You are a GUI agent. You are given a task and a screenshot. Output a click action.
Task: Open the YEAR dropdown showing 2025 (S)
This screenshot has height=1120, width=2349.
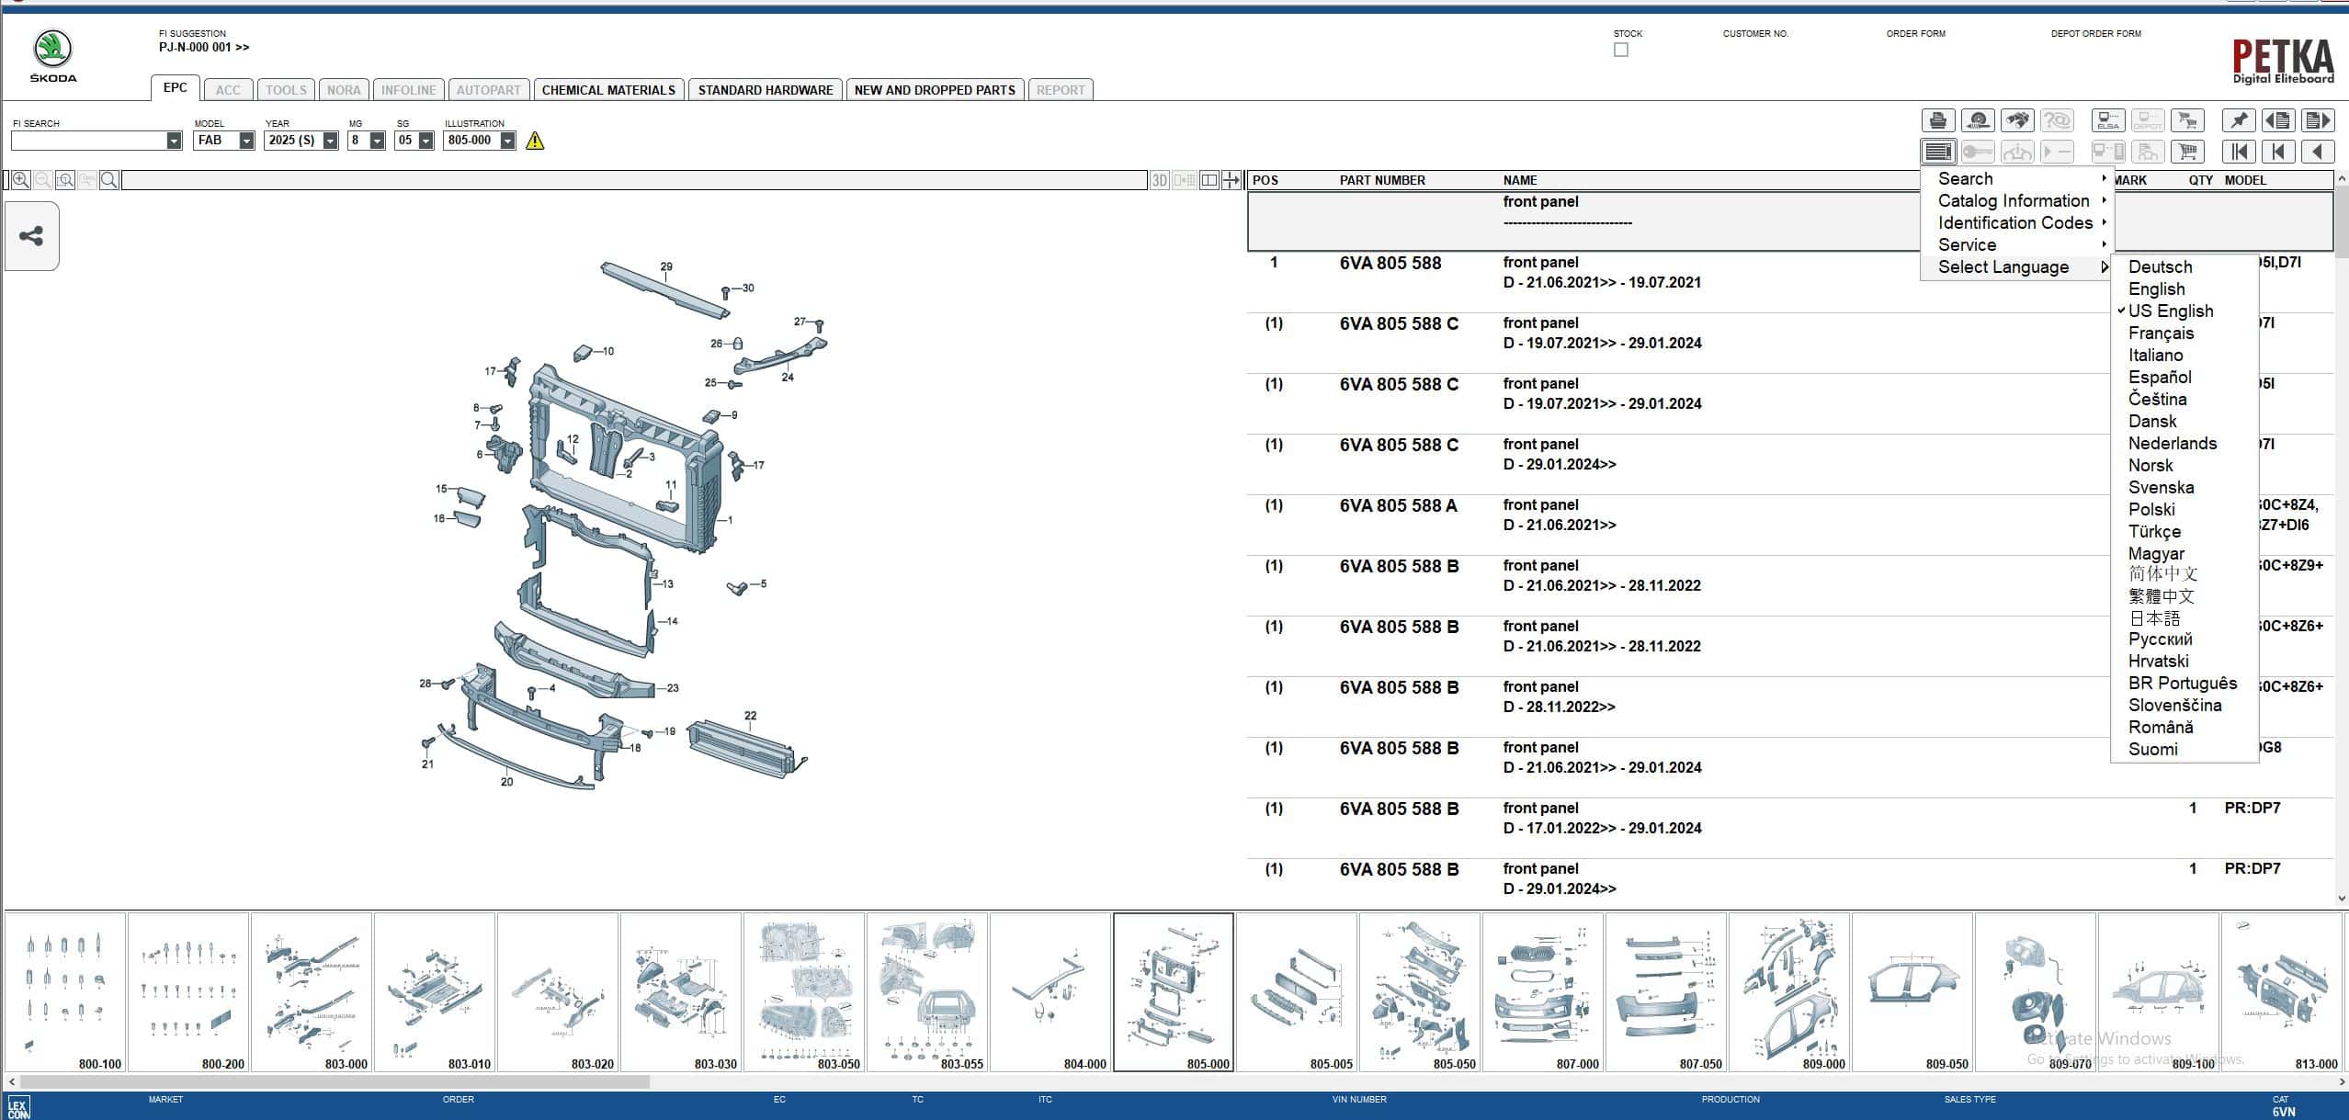pyautogui.click(x=331, y=141)
